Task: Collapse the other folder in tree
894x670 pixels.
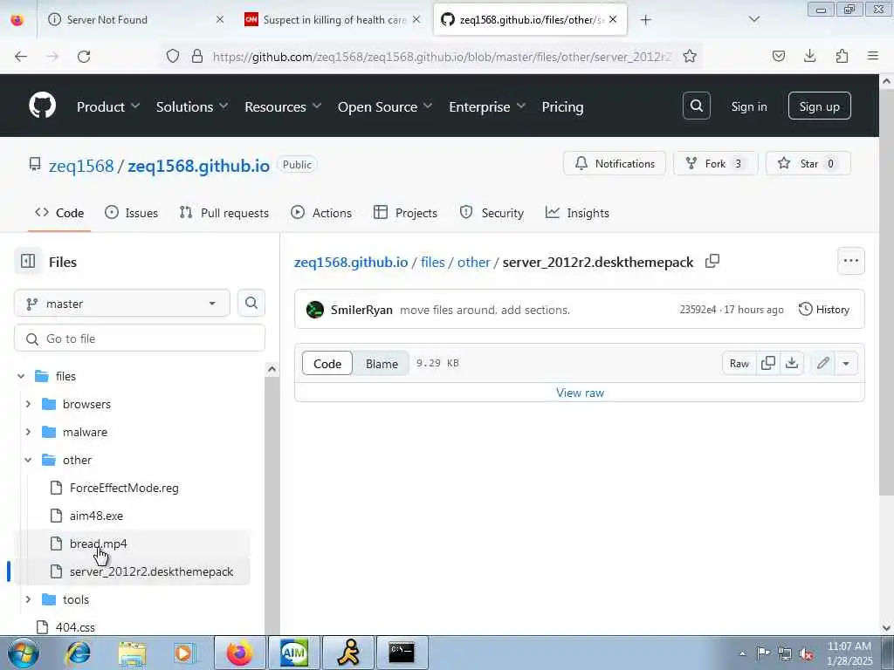Action: pyautogui.click(x=28, y=460)
